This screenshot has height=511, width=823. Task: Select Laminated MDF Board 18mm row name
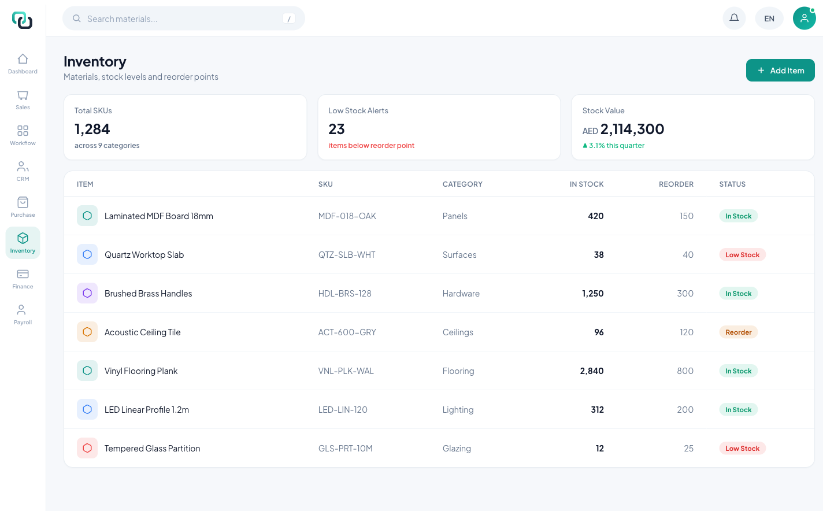pyautogui.click(x=159, y=216)
